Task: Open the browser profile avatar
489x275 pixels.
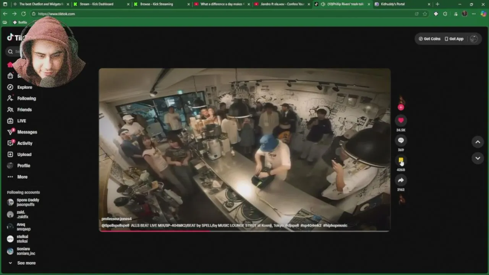Action: coord(465,14)
